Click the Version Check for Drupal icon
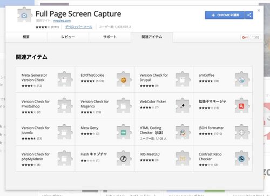 tap(183, 79)
